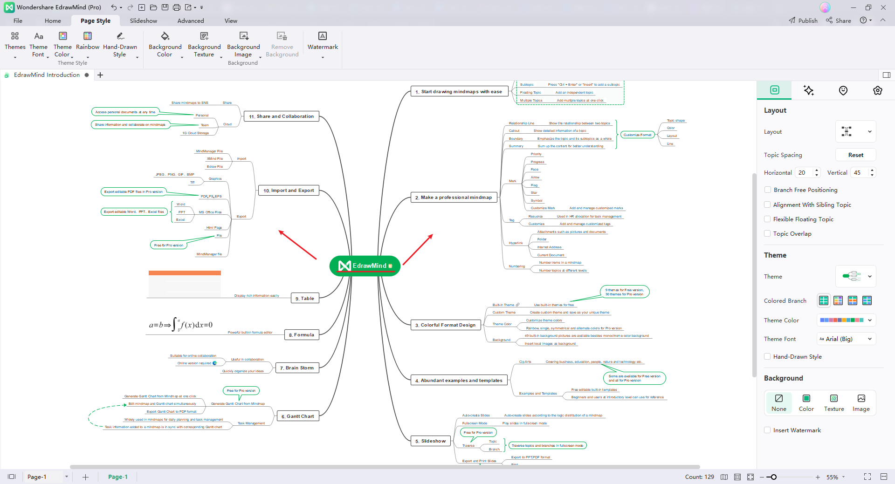Increase the Vertical spacing value
This screenshot has height=484, width=895.
coord(872,170)
